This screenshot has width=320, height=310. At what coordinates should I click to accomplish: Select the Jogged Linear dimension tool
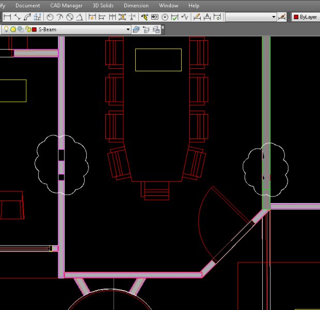[185, 17]
